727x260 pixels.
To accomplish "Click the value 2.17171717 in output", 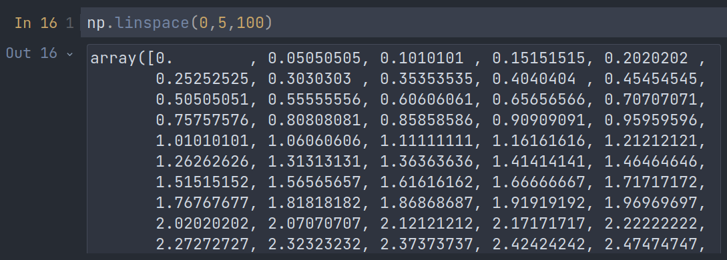I will coord(539,224).
